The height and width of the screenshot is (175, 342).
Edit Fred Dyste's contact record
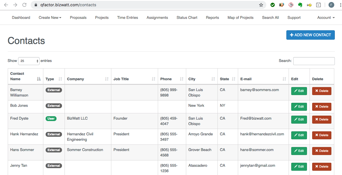point(299,120)
